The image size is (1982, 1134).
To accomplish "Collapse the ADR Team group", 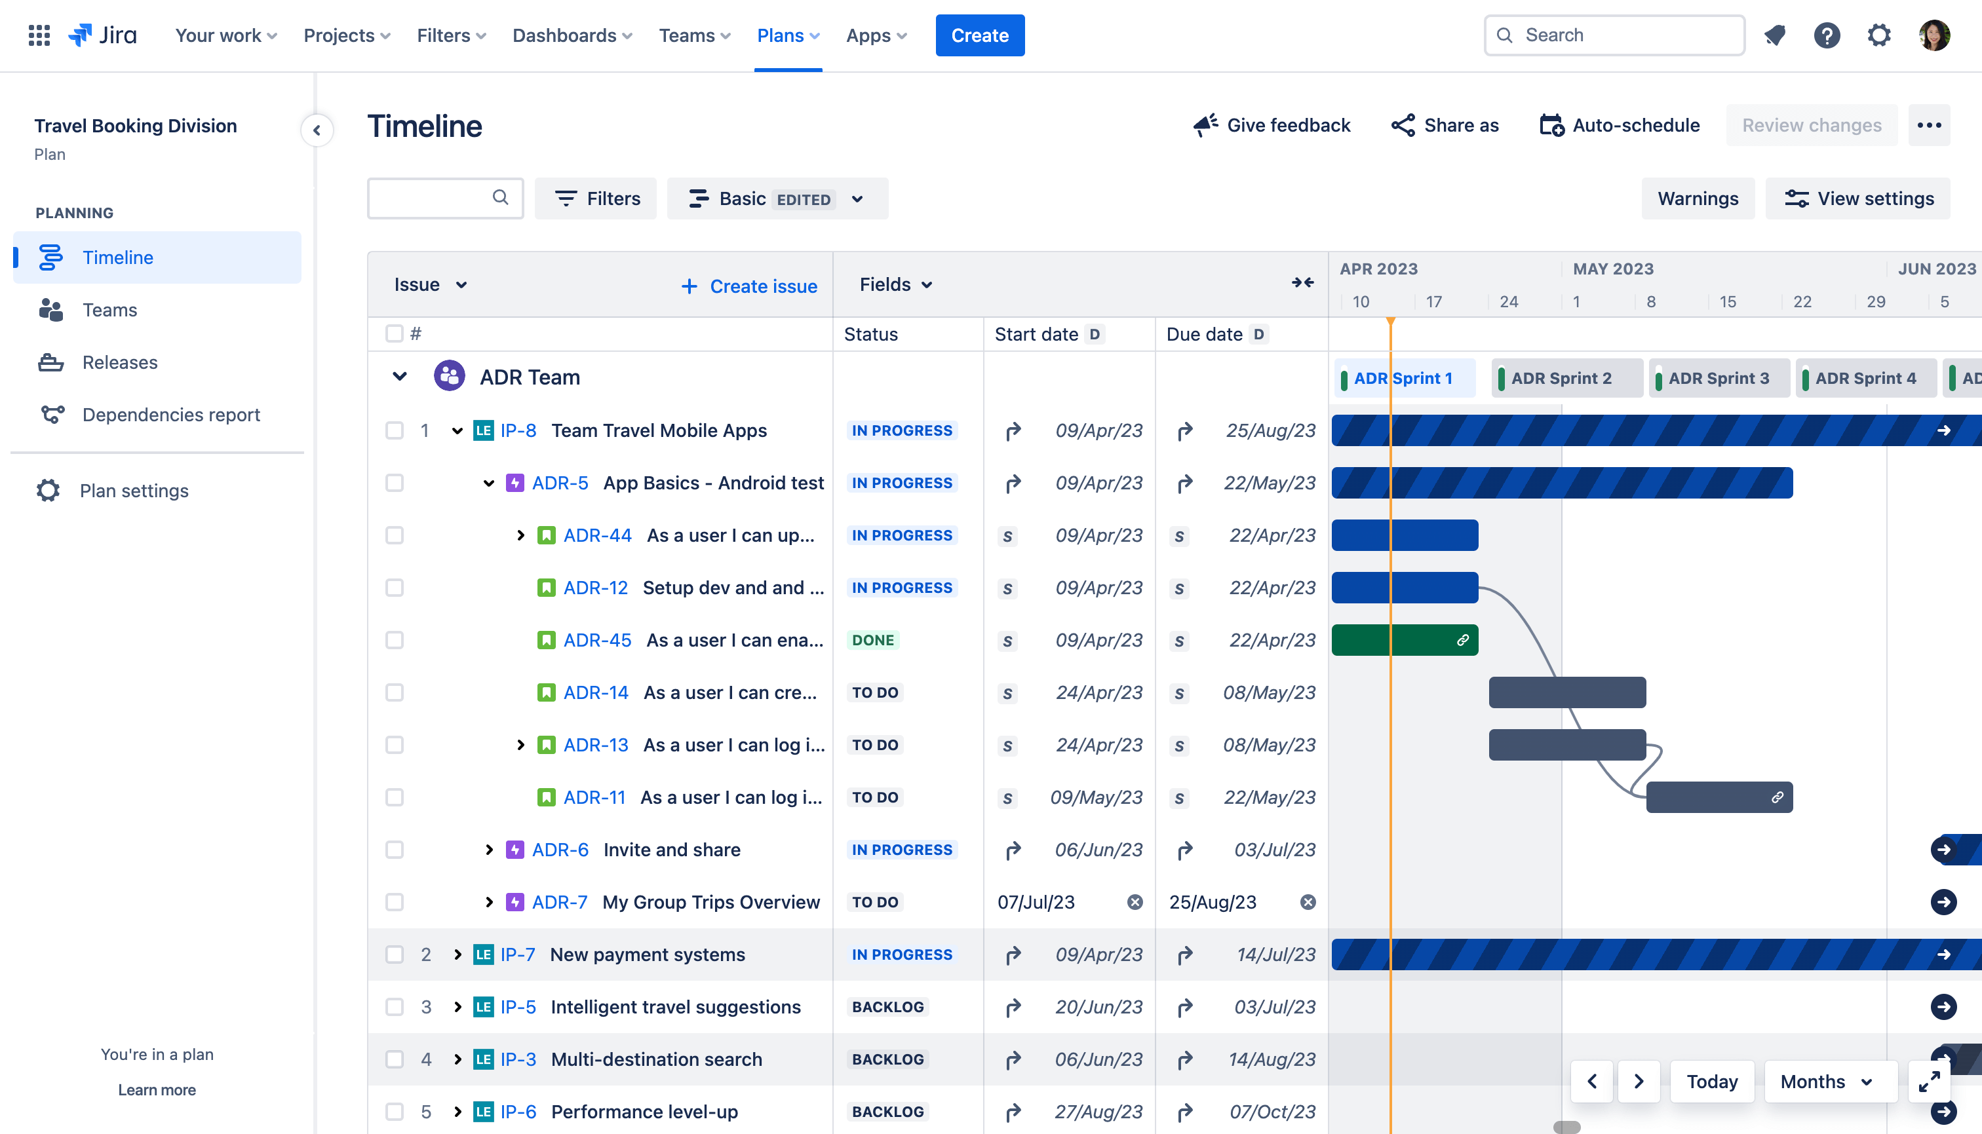I will (x=399, y=379).
